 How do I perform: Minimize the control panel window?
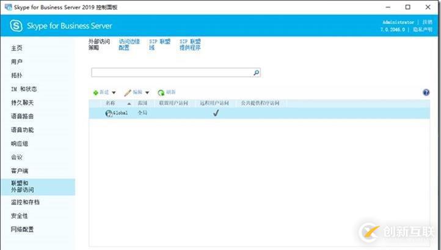click(x=388, y=7)
